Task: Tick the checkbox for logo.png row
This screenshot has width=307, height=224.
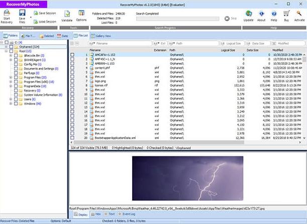Action: (x=72, y=80)
